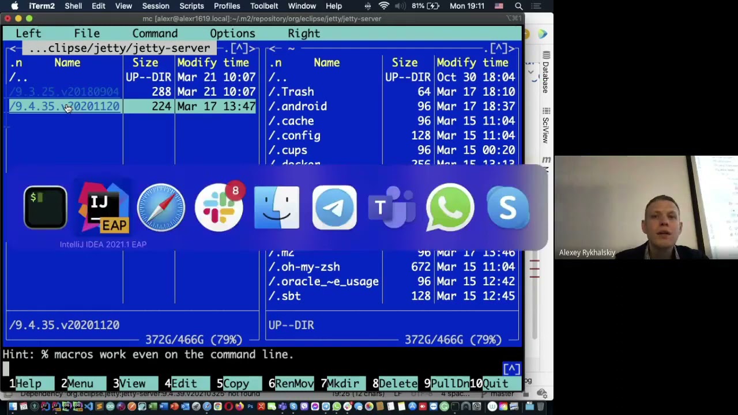Click the 9PullDn function key button
The image size is (738, 415).
(447, 383)
